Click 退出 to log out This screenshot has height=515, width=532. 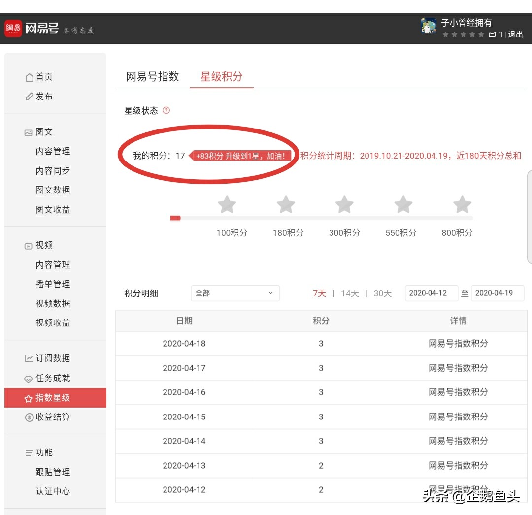click(x=515, y=34)
